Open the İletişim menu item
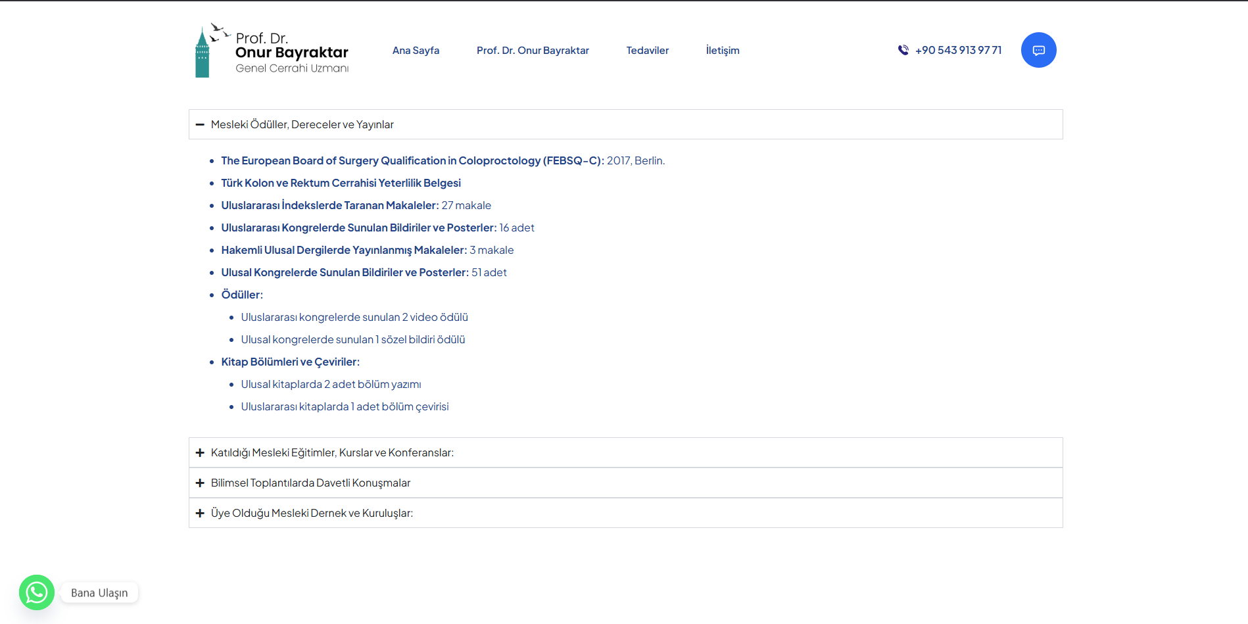Image resolution: width=1248 pixels, height=624 pixels. click(722, 51)
